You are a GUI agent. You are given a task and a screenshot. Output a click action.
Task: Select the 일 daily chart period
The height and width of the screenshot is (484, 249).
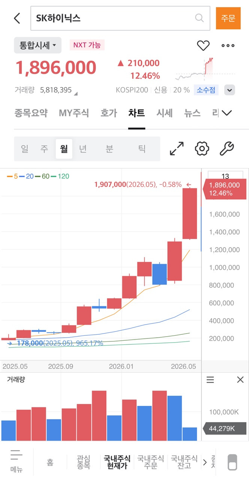(x=25, y=149)
